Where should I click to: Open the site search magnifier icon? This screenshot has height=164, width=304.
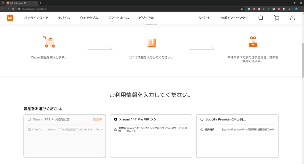[x=261, y=18]
